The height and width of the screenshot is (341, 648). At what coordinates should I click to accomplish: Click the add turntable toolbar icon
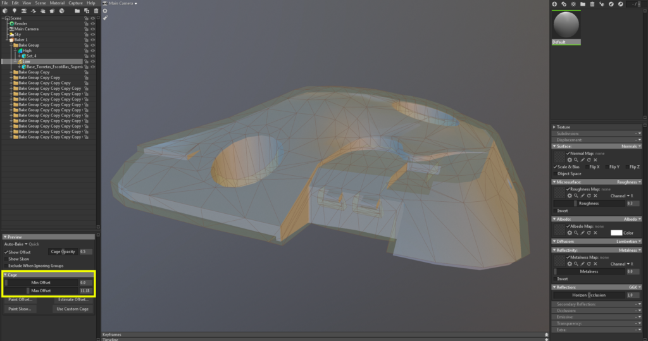[x=34, y=11]
